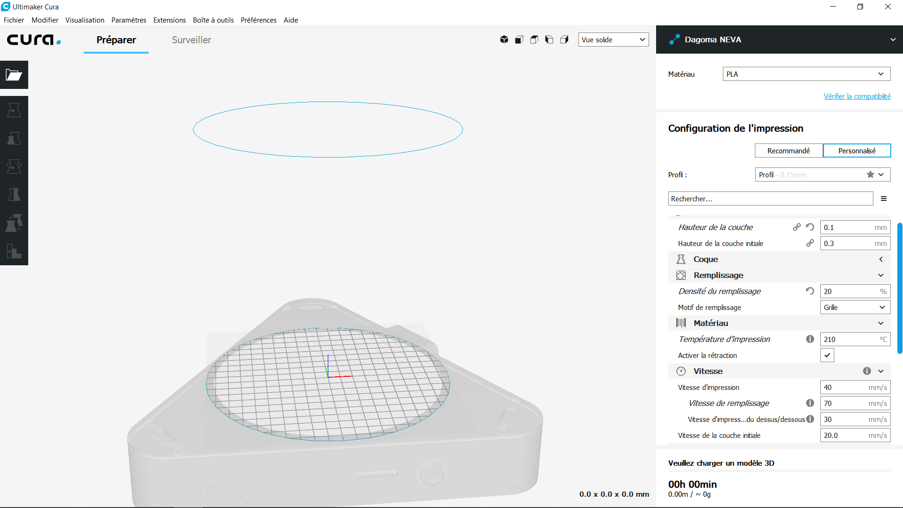Select the 3D isometric view cube icon
903x508 pixels.
click(504, 40)
